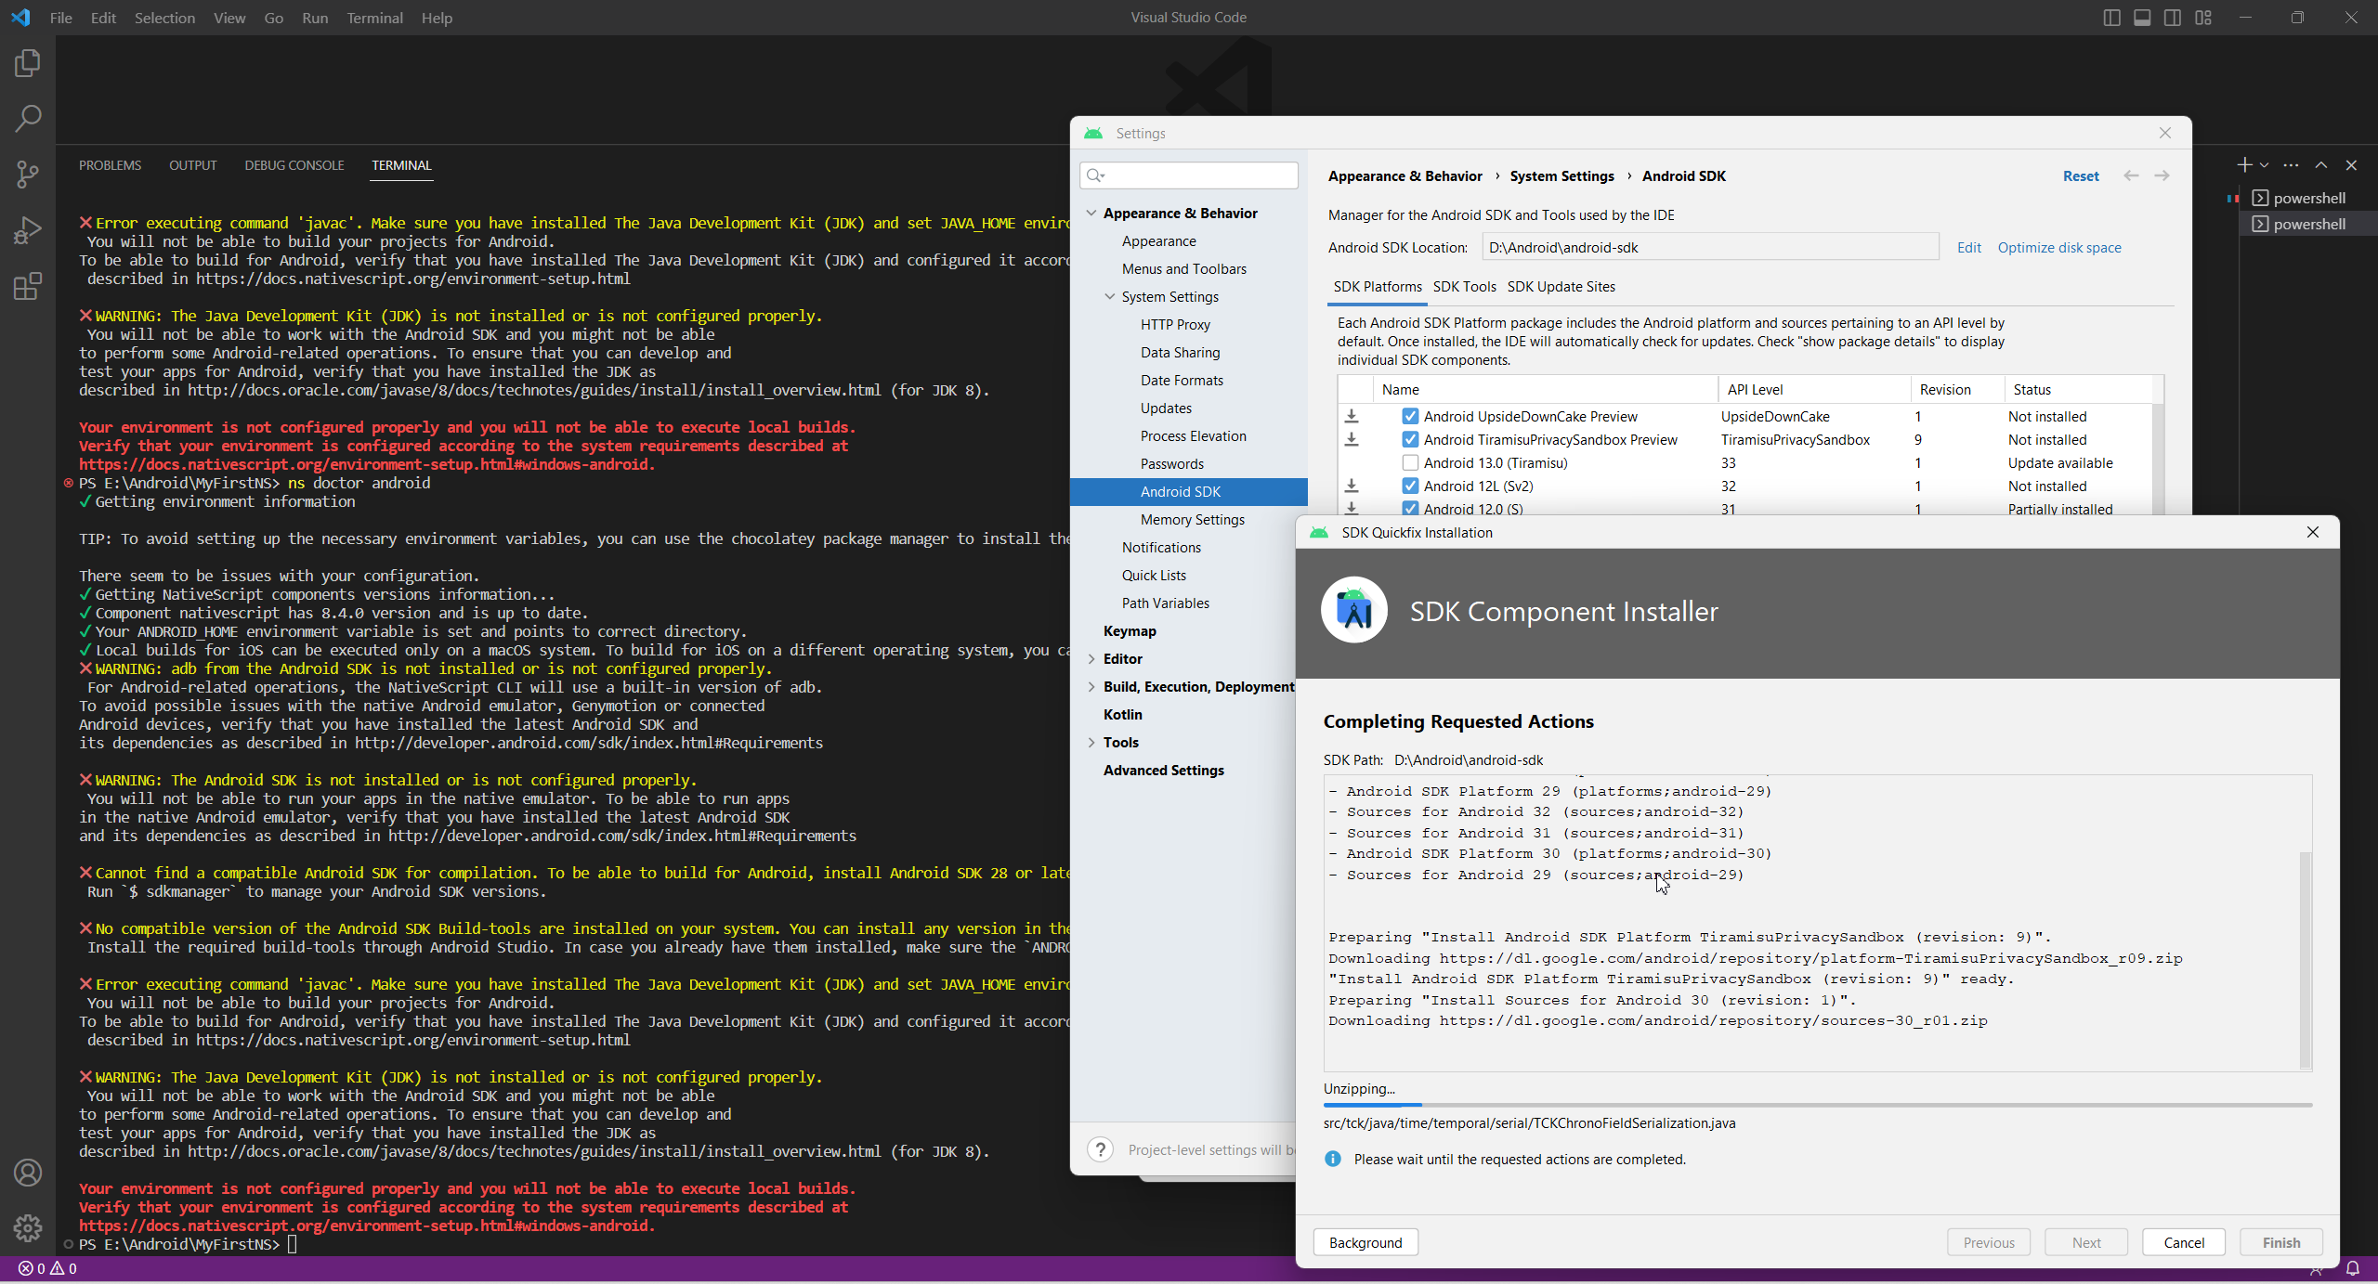Expand the Editor settings section
Viewport: 2378px width, 1284px height.
(x=1091, y=658)
